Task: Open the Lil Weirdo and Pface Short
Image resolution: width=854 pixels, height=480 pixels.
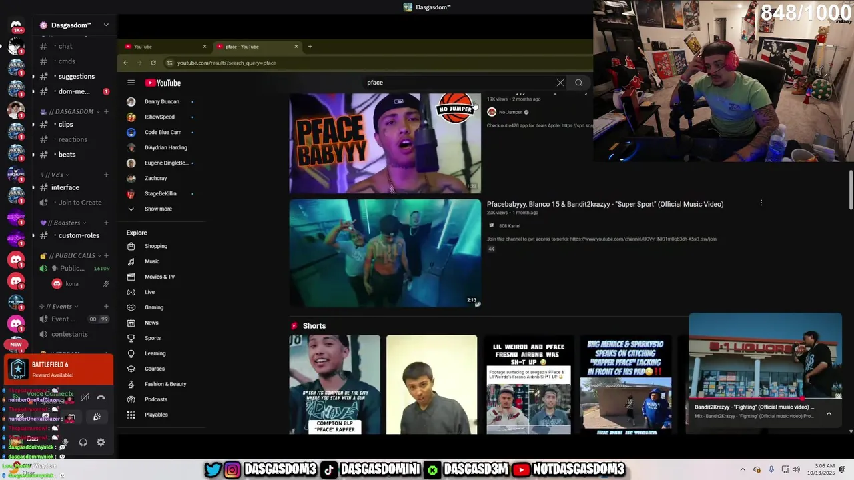Action: pyautogui.click(x=528, y=385)
